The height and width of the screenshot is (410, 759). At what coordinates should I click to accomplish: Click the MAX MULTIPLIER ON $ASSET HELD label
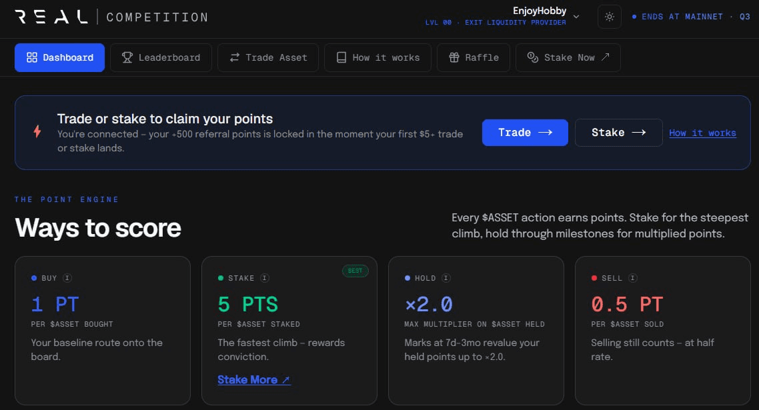click(x=474, y=324)
